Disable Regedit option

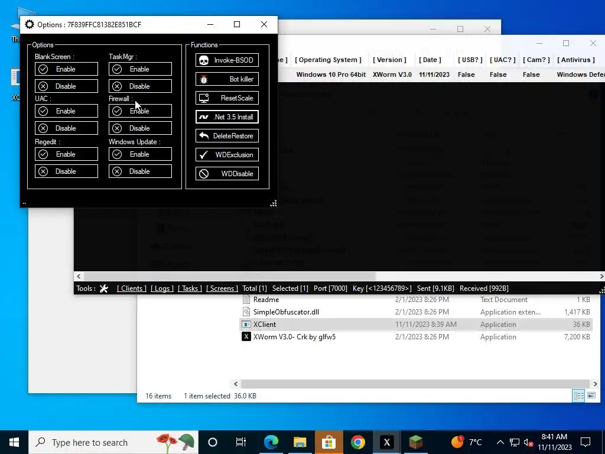click(x=66, y=171)
